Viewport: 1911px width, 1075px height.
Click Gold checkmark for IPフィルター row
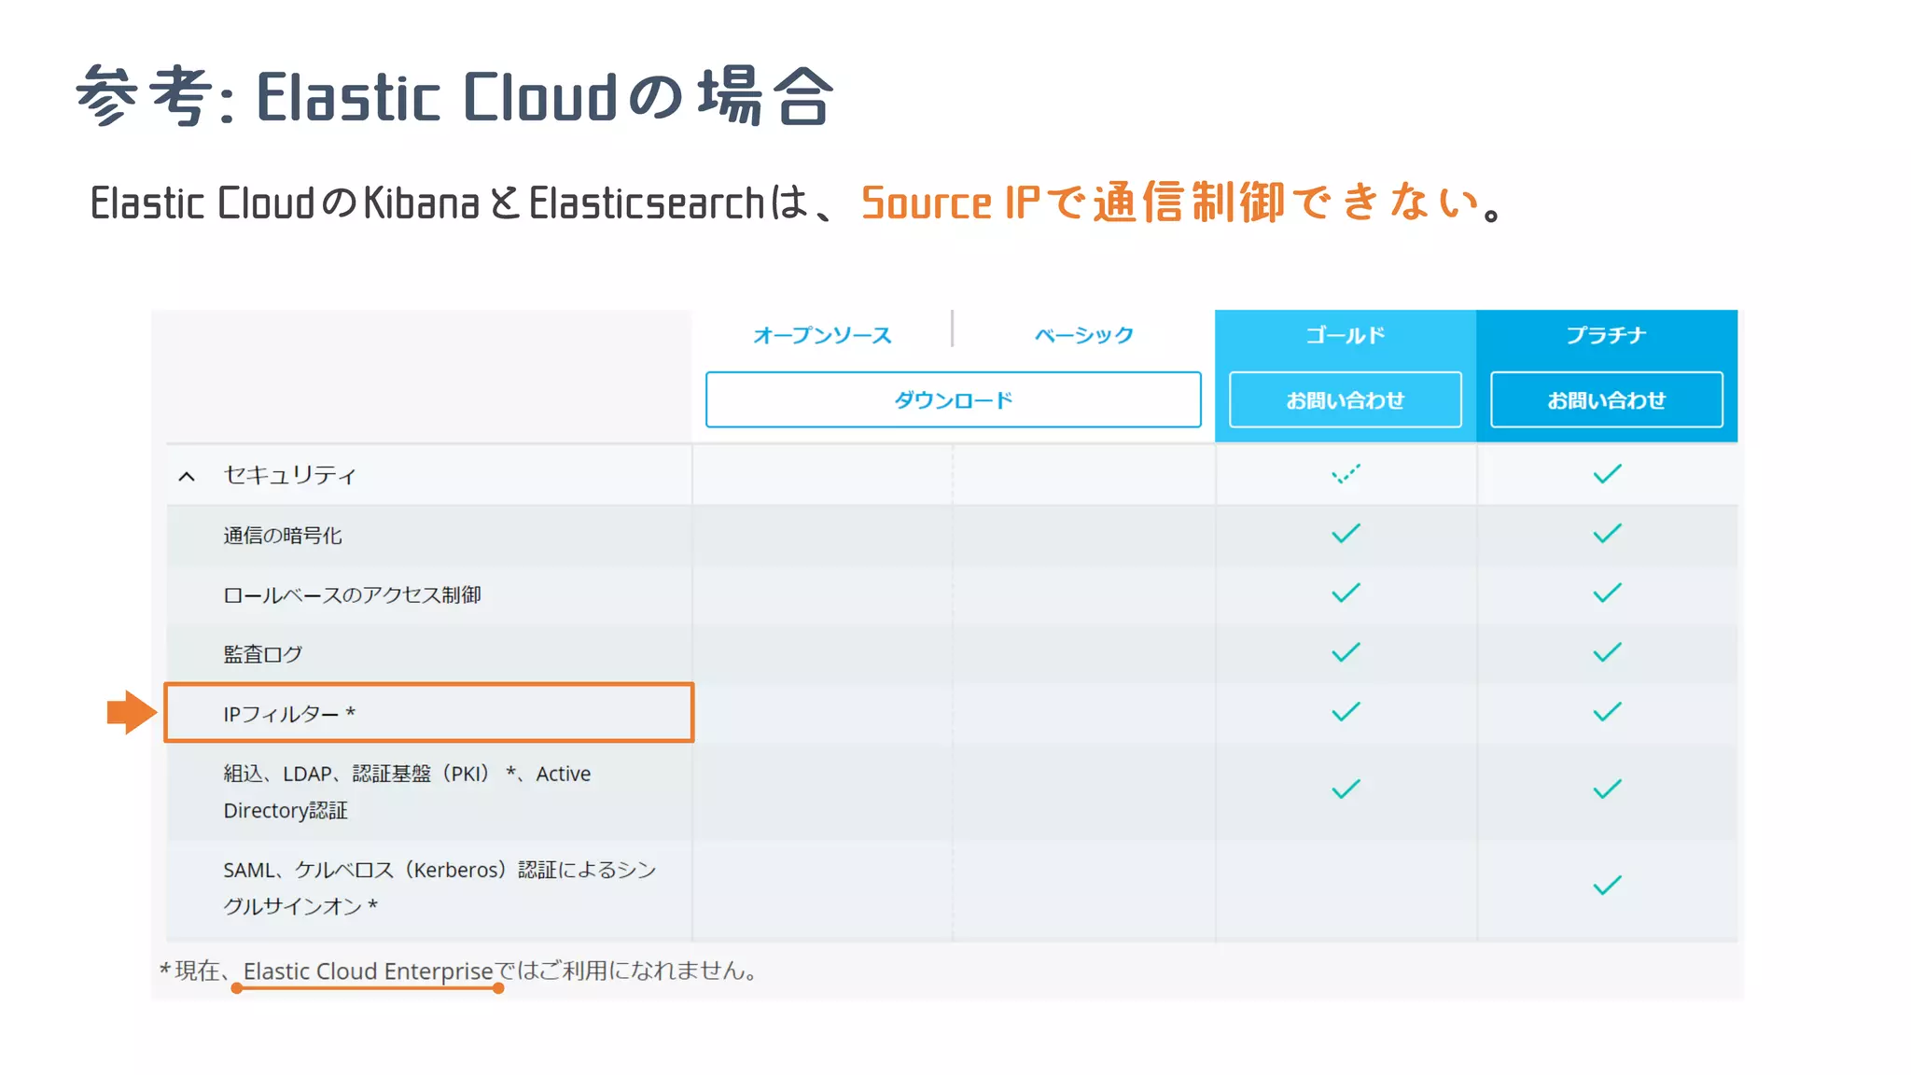pyautogui.click(x=1346, y=712)
